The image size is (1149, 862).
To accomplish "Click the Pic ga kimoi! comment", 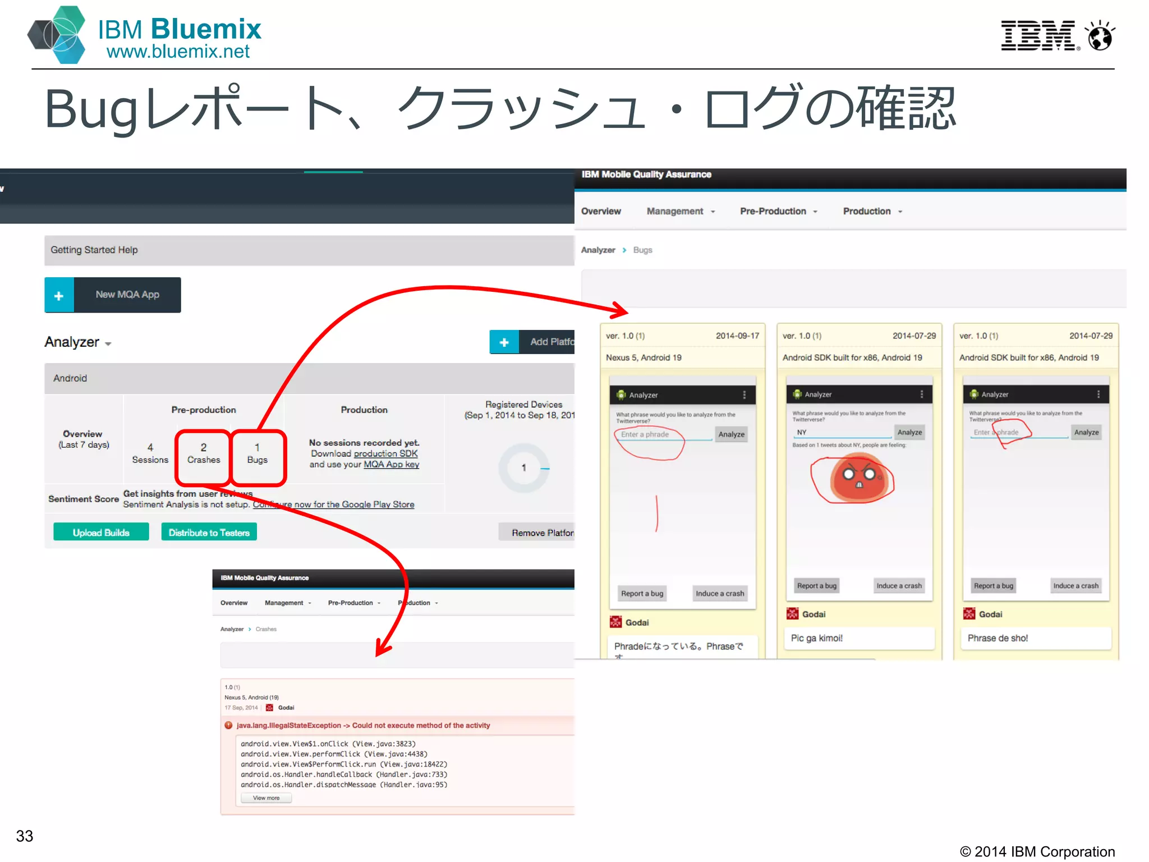I will click(x=859, y=638).
